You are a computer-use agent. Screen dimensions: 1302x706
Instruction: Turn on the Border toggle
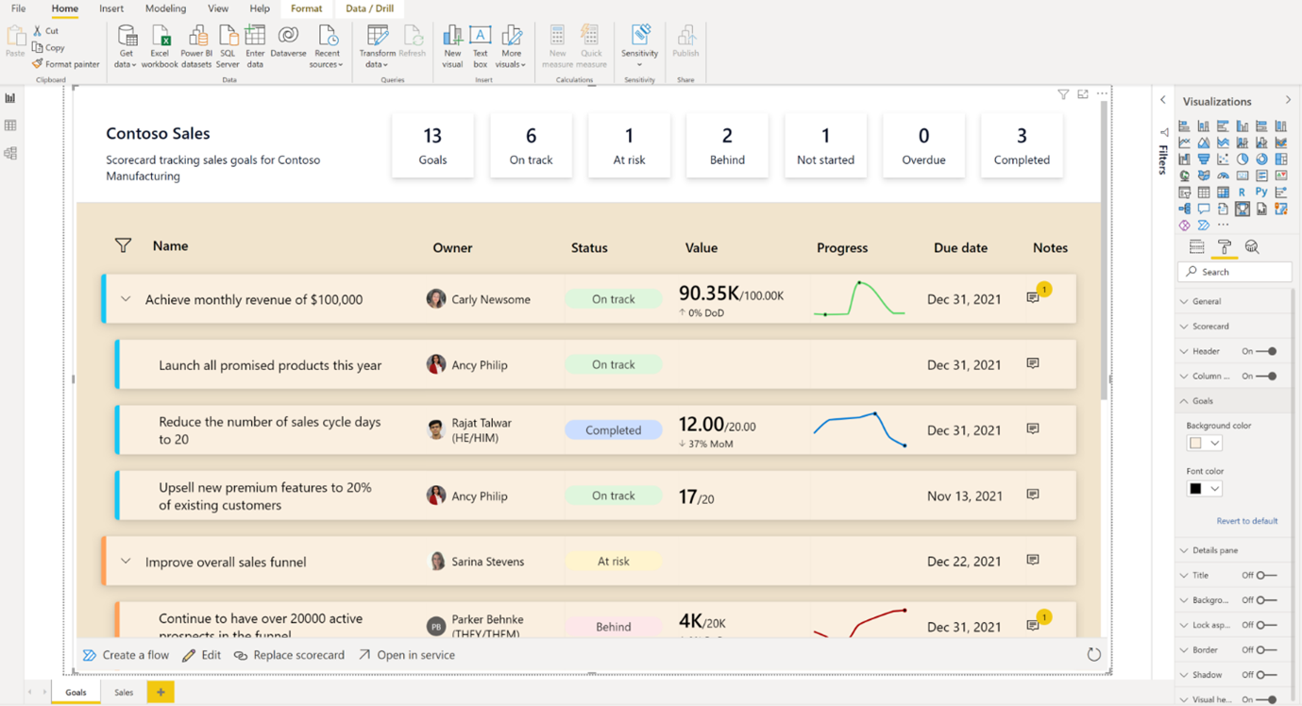[1267, 649]
